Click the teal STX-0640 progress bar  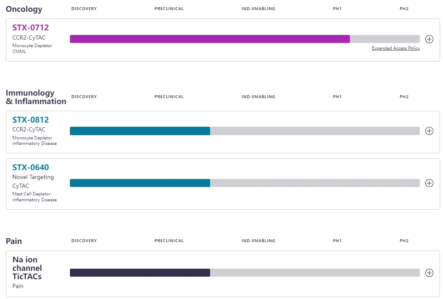[140, 183]
